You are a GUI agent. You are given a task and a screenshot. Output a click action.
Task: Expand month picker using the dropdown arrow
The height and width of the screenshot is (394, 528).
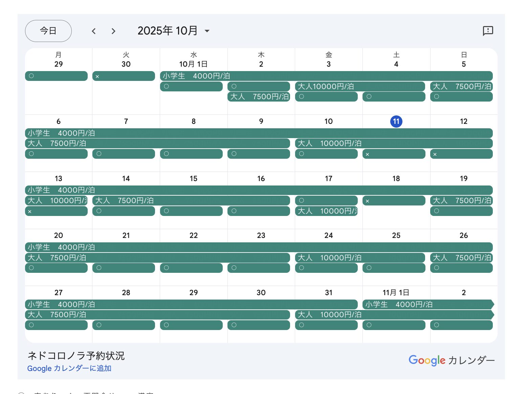tap(207, 31)
